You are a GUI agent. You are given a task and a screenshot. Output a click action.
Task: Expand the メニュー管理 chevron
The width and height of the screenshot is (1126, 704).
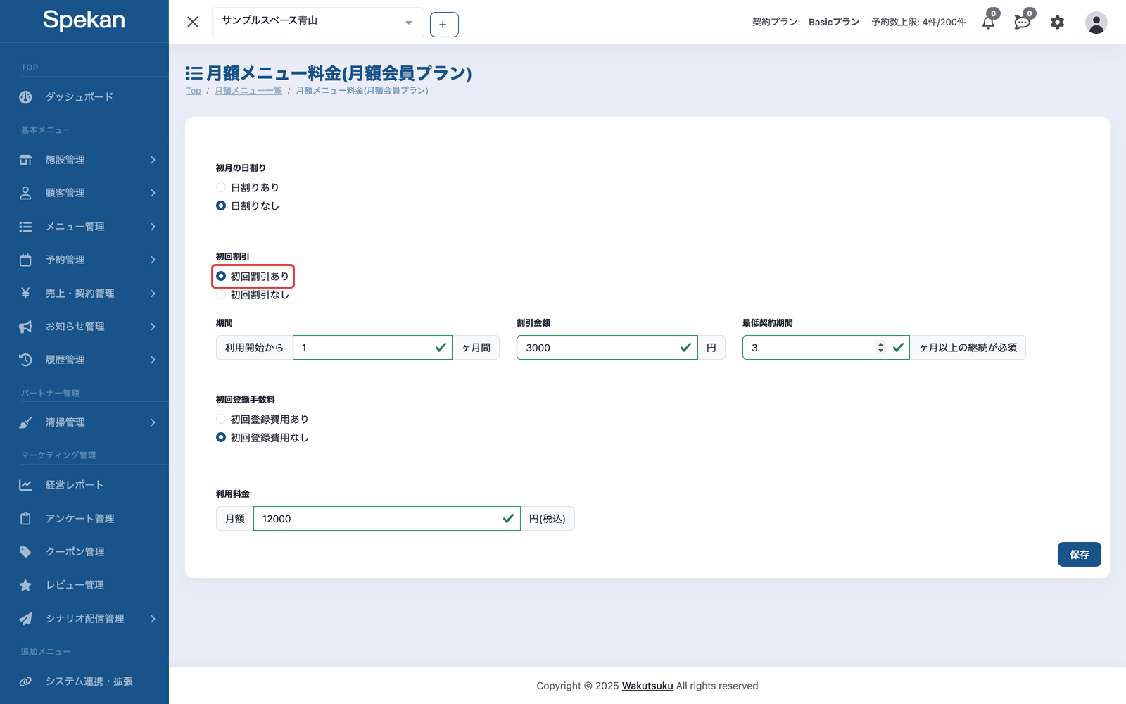click(x=153, y=227)
